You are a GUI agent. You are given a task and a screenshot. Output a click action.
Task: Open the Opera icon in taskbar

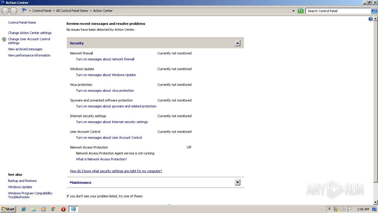coord(63,209)
